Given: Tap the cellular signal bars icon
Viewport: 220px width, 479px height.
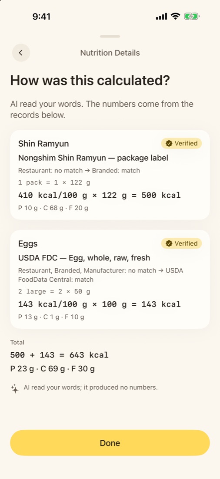Looking at the screenshot, I should click(x=161, y=17).
